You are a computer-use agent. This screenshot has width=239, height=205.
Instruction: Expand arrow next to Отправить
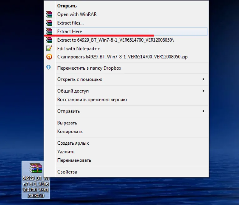(204, 111)
